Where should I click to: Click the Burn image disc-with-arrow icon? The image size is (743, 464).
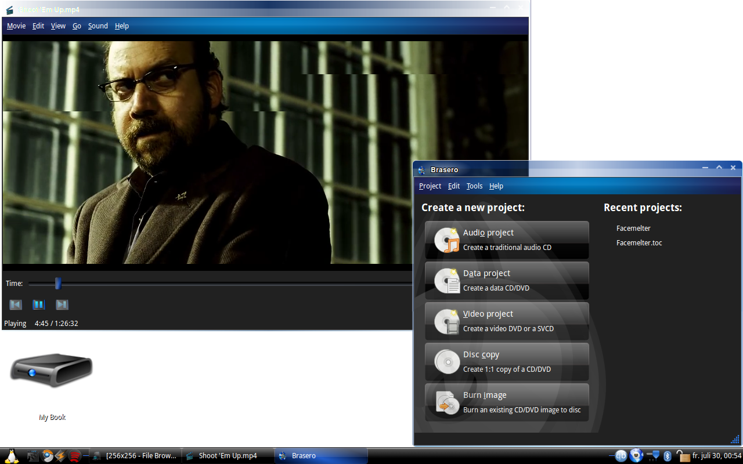pos(447,403)
